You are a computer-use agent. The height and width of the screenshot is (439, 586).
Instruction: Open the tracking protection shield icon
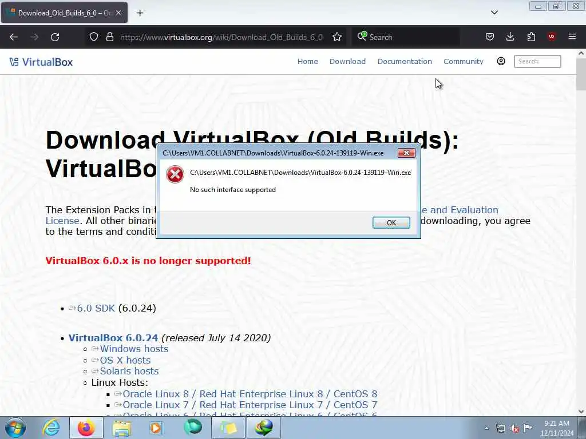point(94,37)
